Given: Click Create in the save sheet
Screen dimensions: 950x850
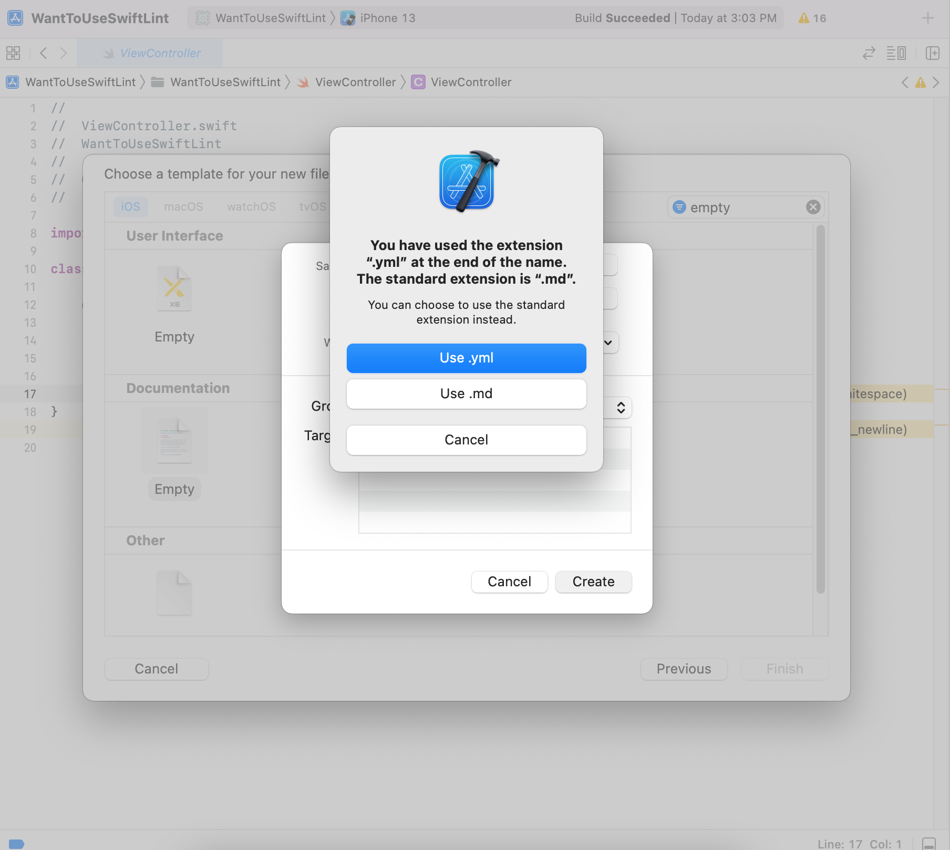Looking at the screenshot, I should [593, 582].
